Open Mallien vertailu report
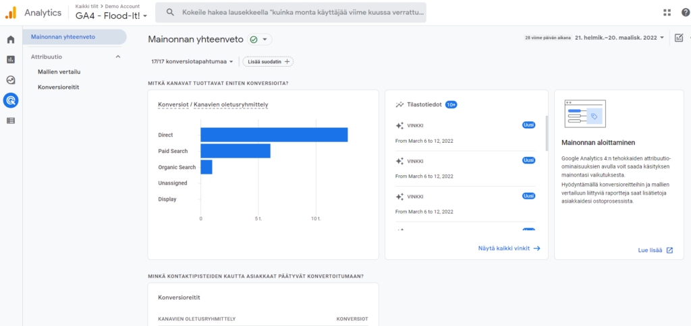 (59, 71)
